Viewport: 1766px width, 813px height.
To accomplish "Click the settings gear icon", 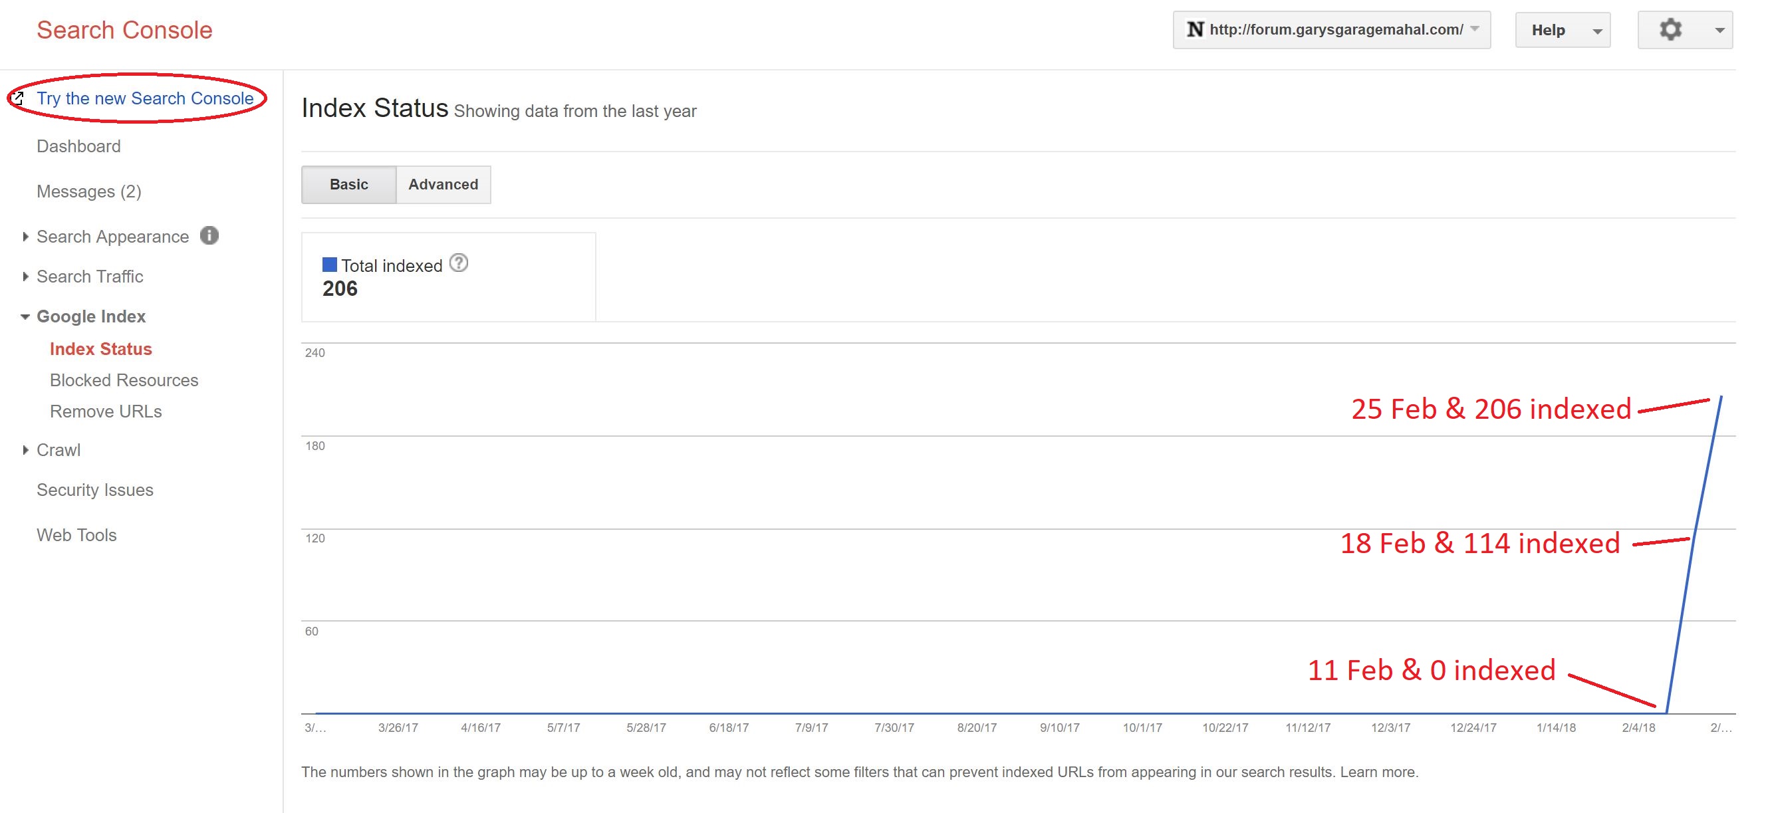I will click(1670, 29).
